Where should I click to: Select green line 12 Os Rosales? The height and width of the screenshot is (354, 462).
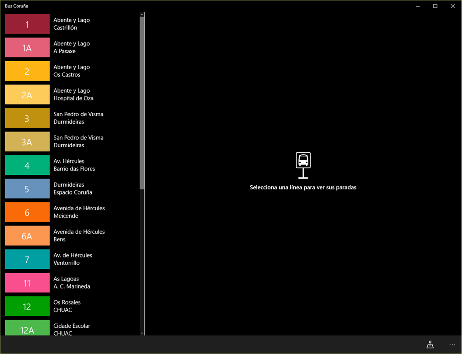point(27,306)
